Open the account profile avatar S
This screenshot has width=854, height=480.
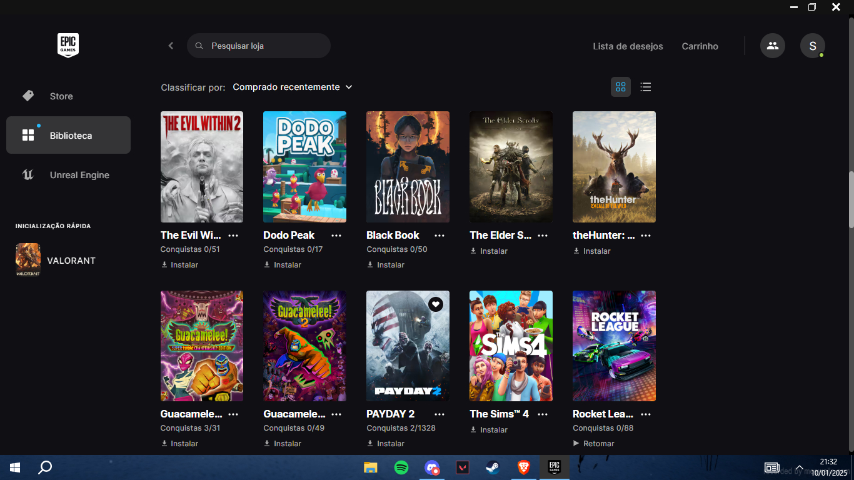pyautogui.click(x=813, y=46)
